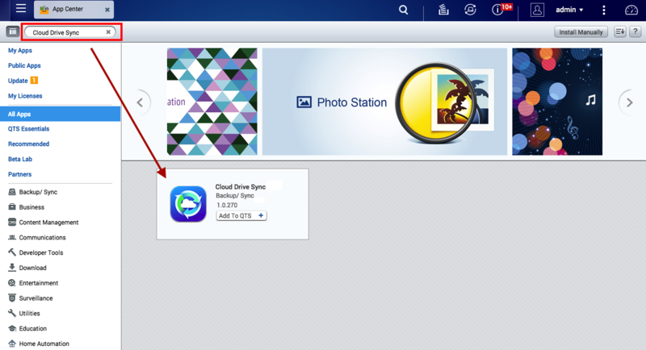Open Education category icon
The image size is (646, 350).
12,328
